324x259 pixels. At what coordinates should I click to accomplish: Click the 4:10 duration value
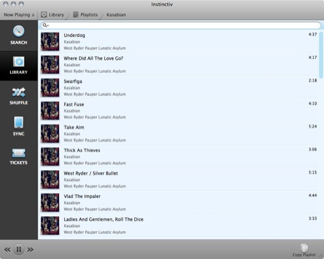pyautogui.click(x=312, y=103)
